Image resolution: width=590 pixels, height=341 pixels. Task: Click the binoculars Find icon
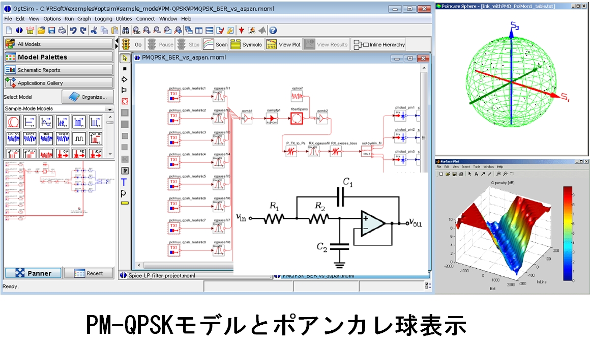(x=126, y=31)
